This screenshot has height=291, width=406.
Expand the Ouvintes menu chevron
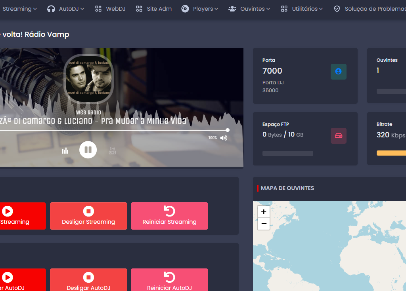[268, 9]
